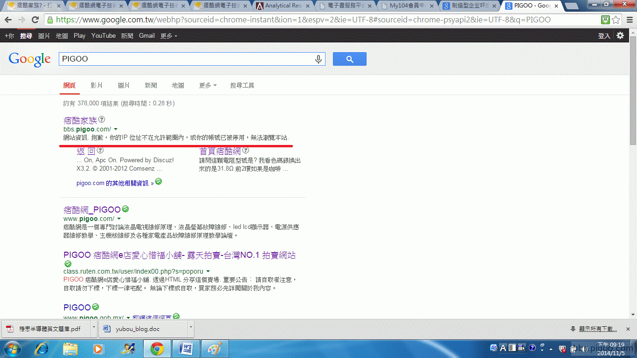The width and height of the screenshot is (637, 358).
Task: Click the green check beside the PIGOO gob.mx result
Action: (176, 317)
